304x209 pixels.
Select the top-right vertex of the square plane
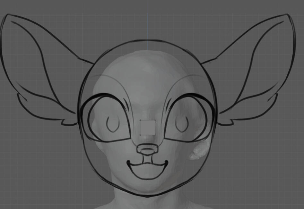[x=155, y=121]
